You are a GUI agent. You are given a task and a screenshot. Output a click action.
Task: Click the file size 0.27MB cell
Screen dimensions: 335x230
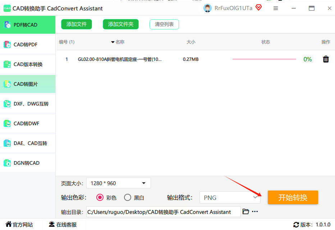point(191,59)
